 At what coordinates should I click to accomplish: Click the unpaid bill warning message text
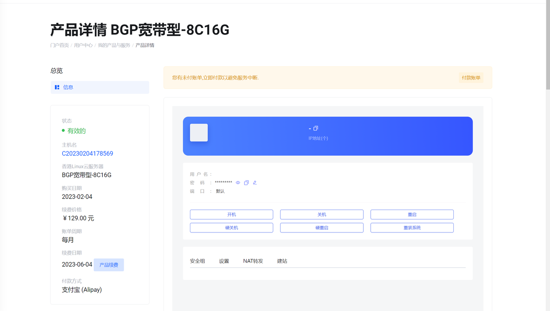pyautogui.click(x=215, y=78)
